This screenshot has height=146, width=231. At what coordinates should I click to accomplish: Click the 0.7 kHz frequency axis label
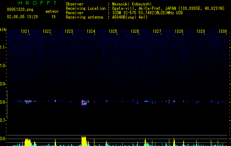click(x=3, y=120)
